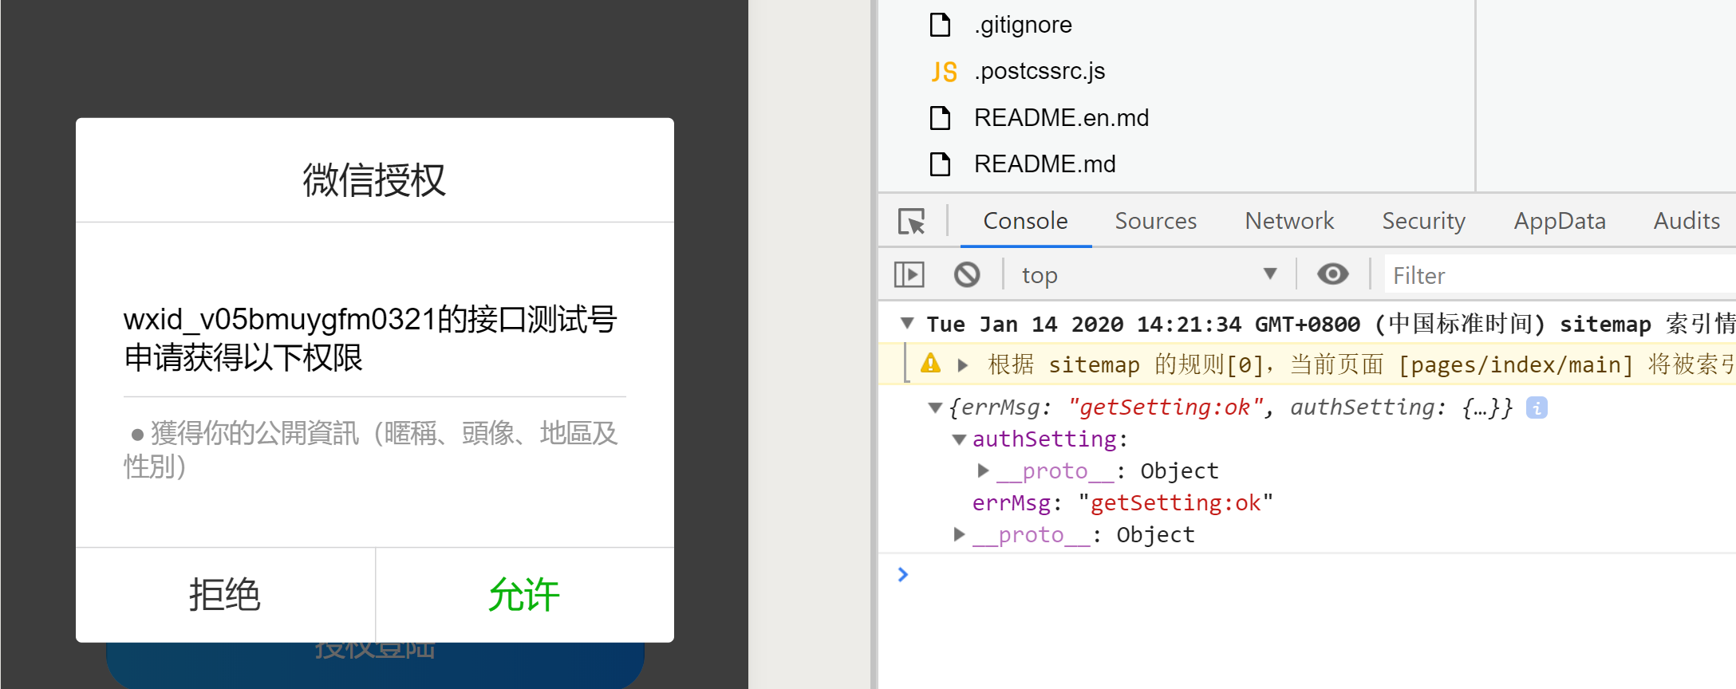Switch to the Console tab

coord(1025,221)
